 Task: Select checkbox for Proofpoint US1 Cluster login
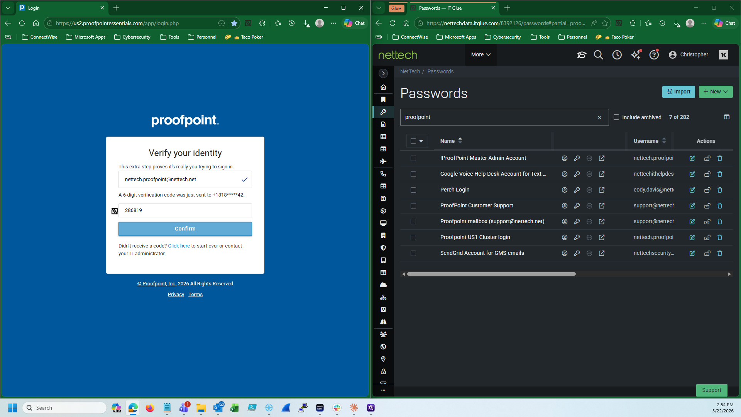(x=413, y=237)
